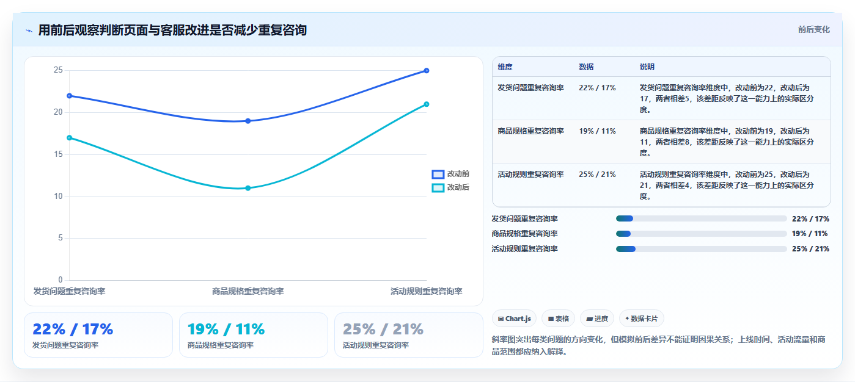The height and width of the screenshot is (382, 855).
Task: Click x-axis label 商品规格重复咨询率
Action: 248,292
